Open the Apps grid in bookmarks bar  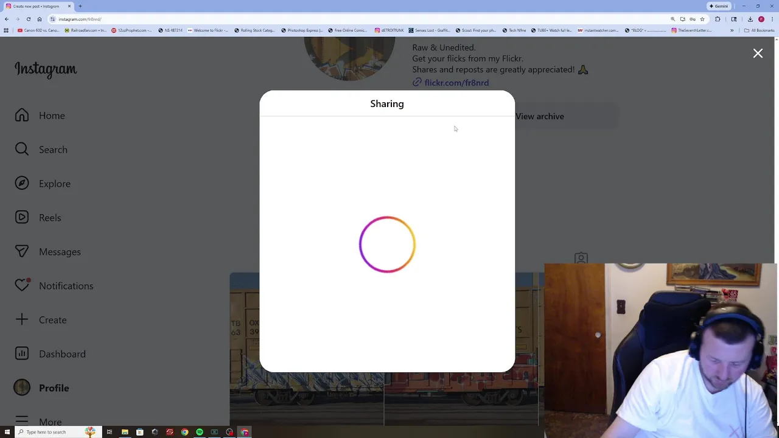click(7, 30)
